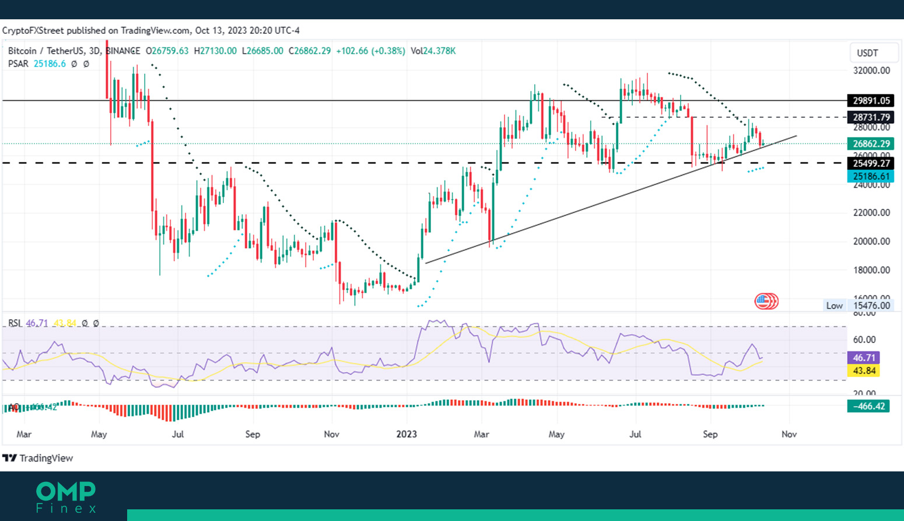Click the 32000.00 price scale value
The height and width of the screenshot is (521, 904).
[x=871, y=71]
